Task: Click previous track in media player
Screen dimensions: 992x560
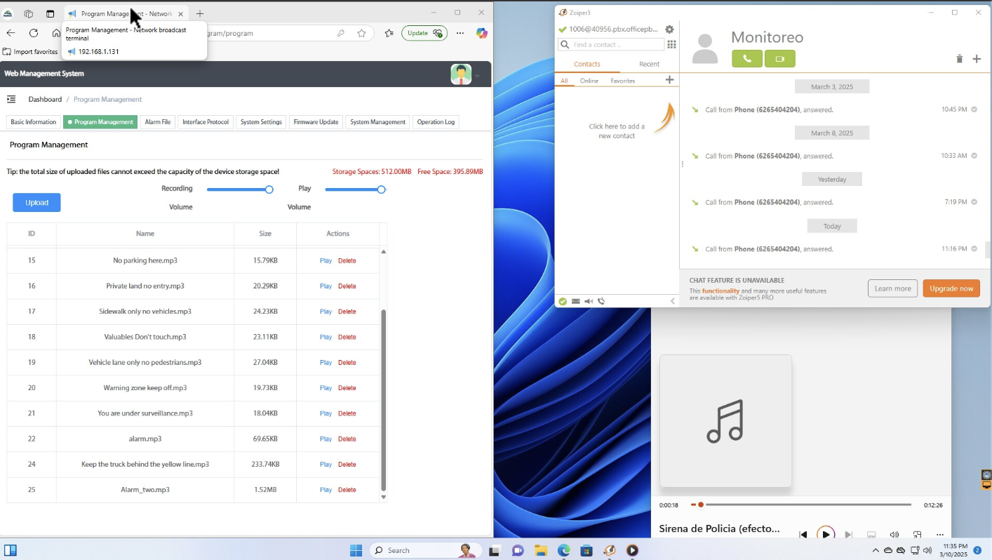Action: 803,535
